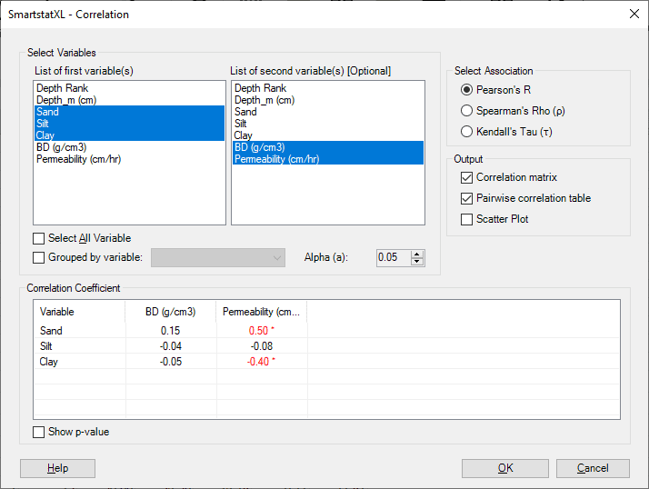The image size is (649, 489).
Task: Check the Select All Variable box
Action: (x=38, y=238)
